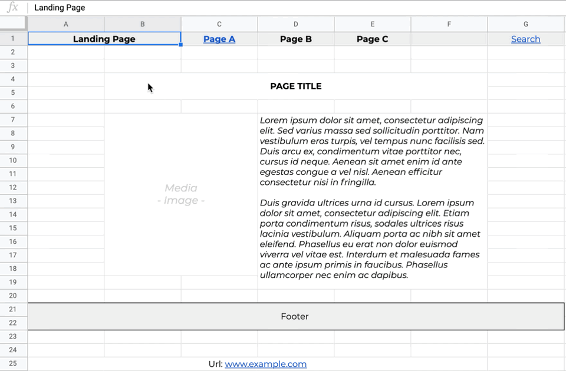This screenshot has height=371, width=566.
Task: Click the fx function icon
Action: click(x=12, y=7)
